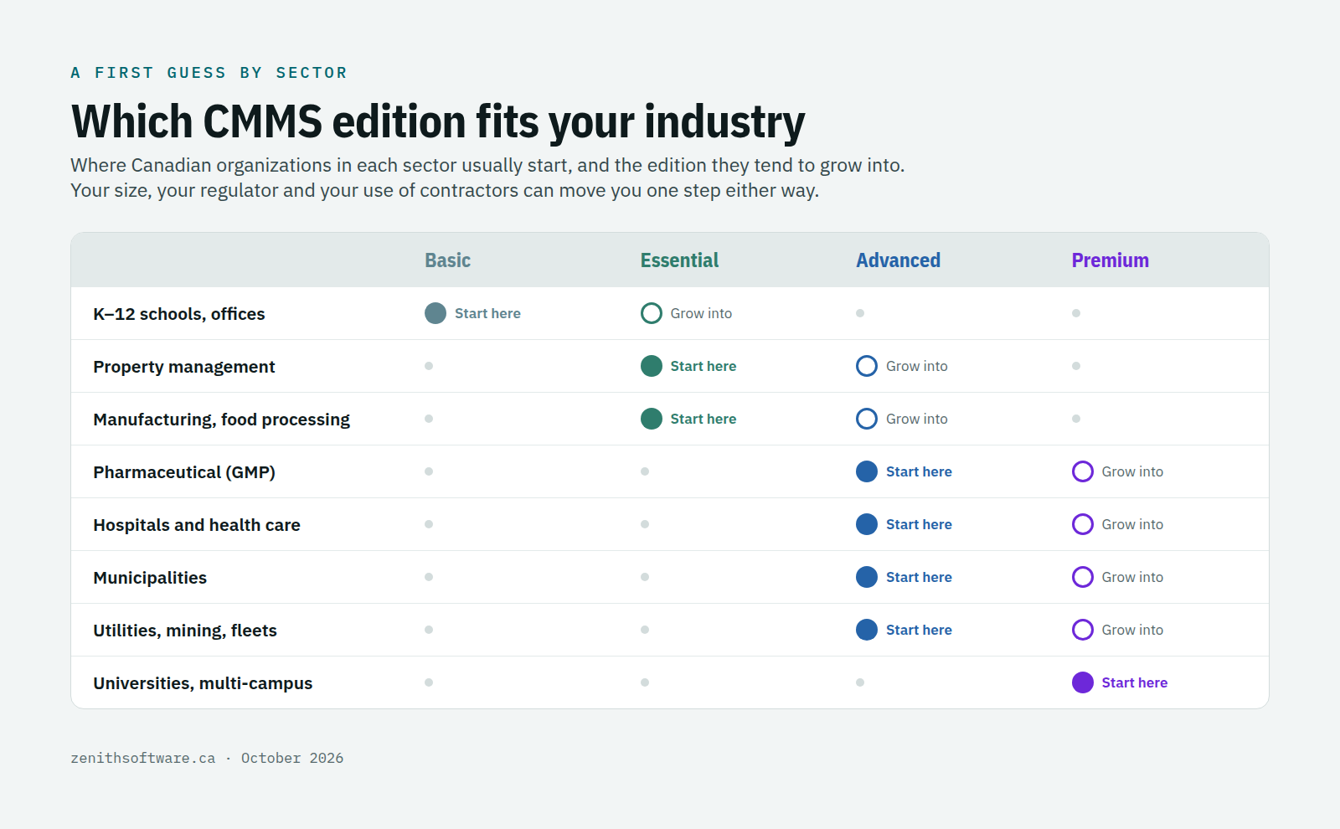
Task: Click the Municipalities row label
Action: [x=150, y=578]
